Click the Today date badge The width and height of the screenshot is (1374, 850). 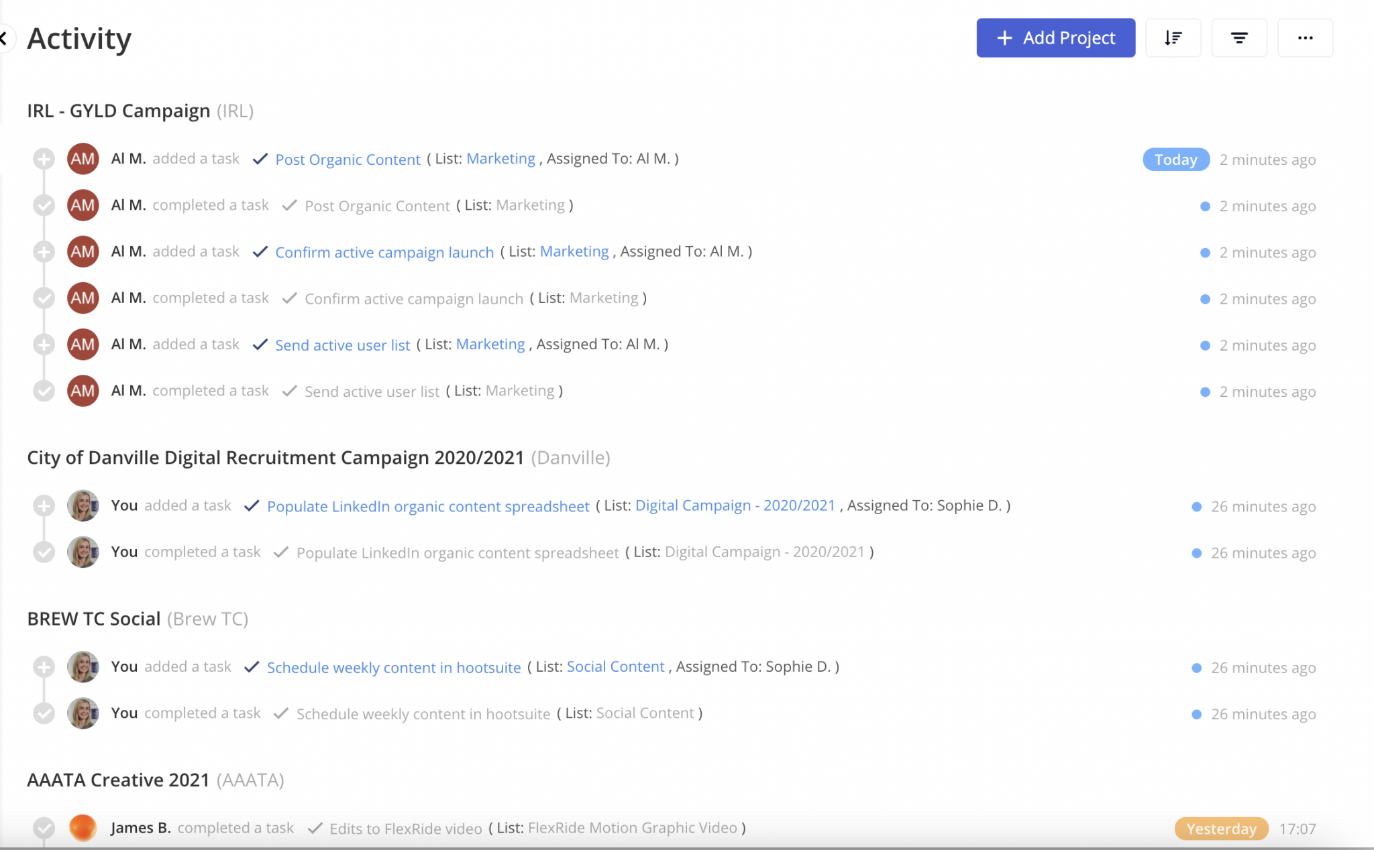(1175, 160)
